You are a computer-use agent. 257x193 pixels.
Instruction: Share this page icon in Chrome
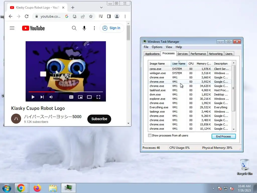pyautogui.click(x=83, y=16)
